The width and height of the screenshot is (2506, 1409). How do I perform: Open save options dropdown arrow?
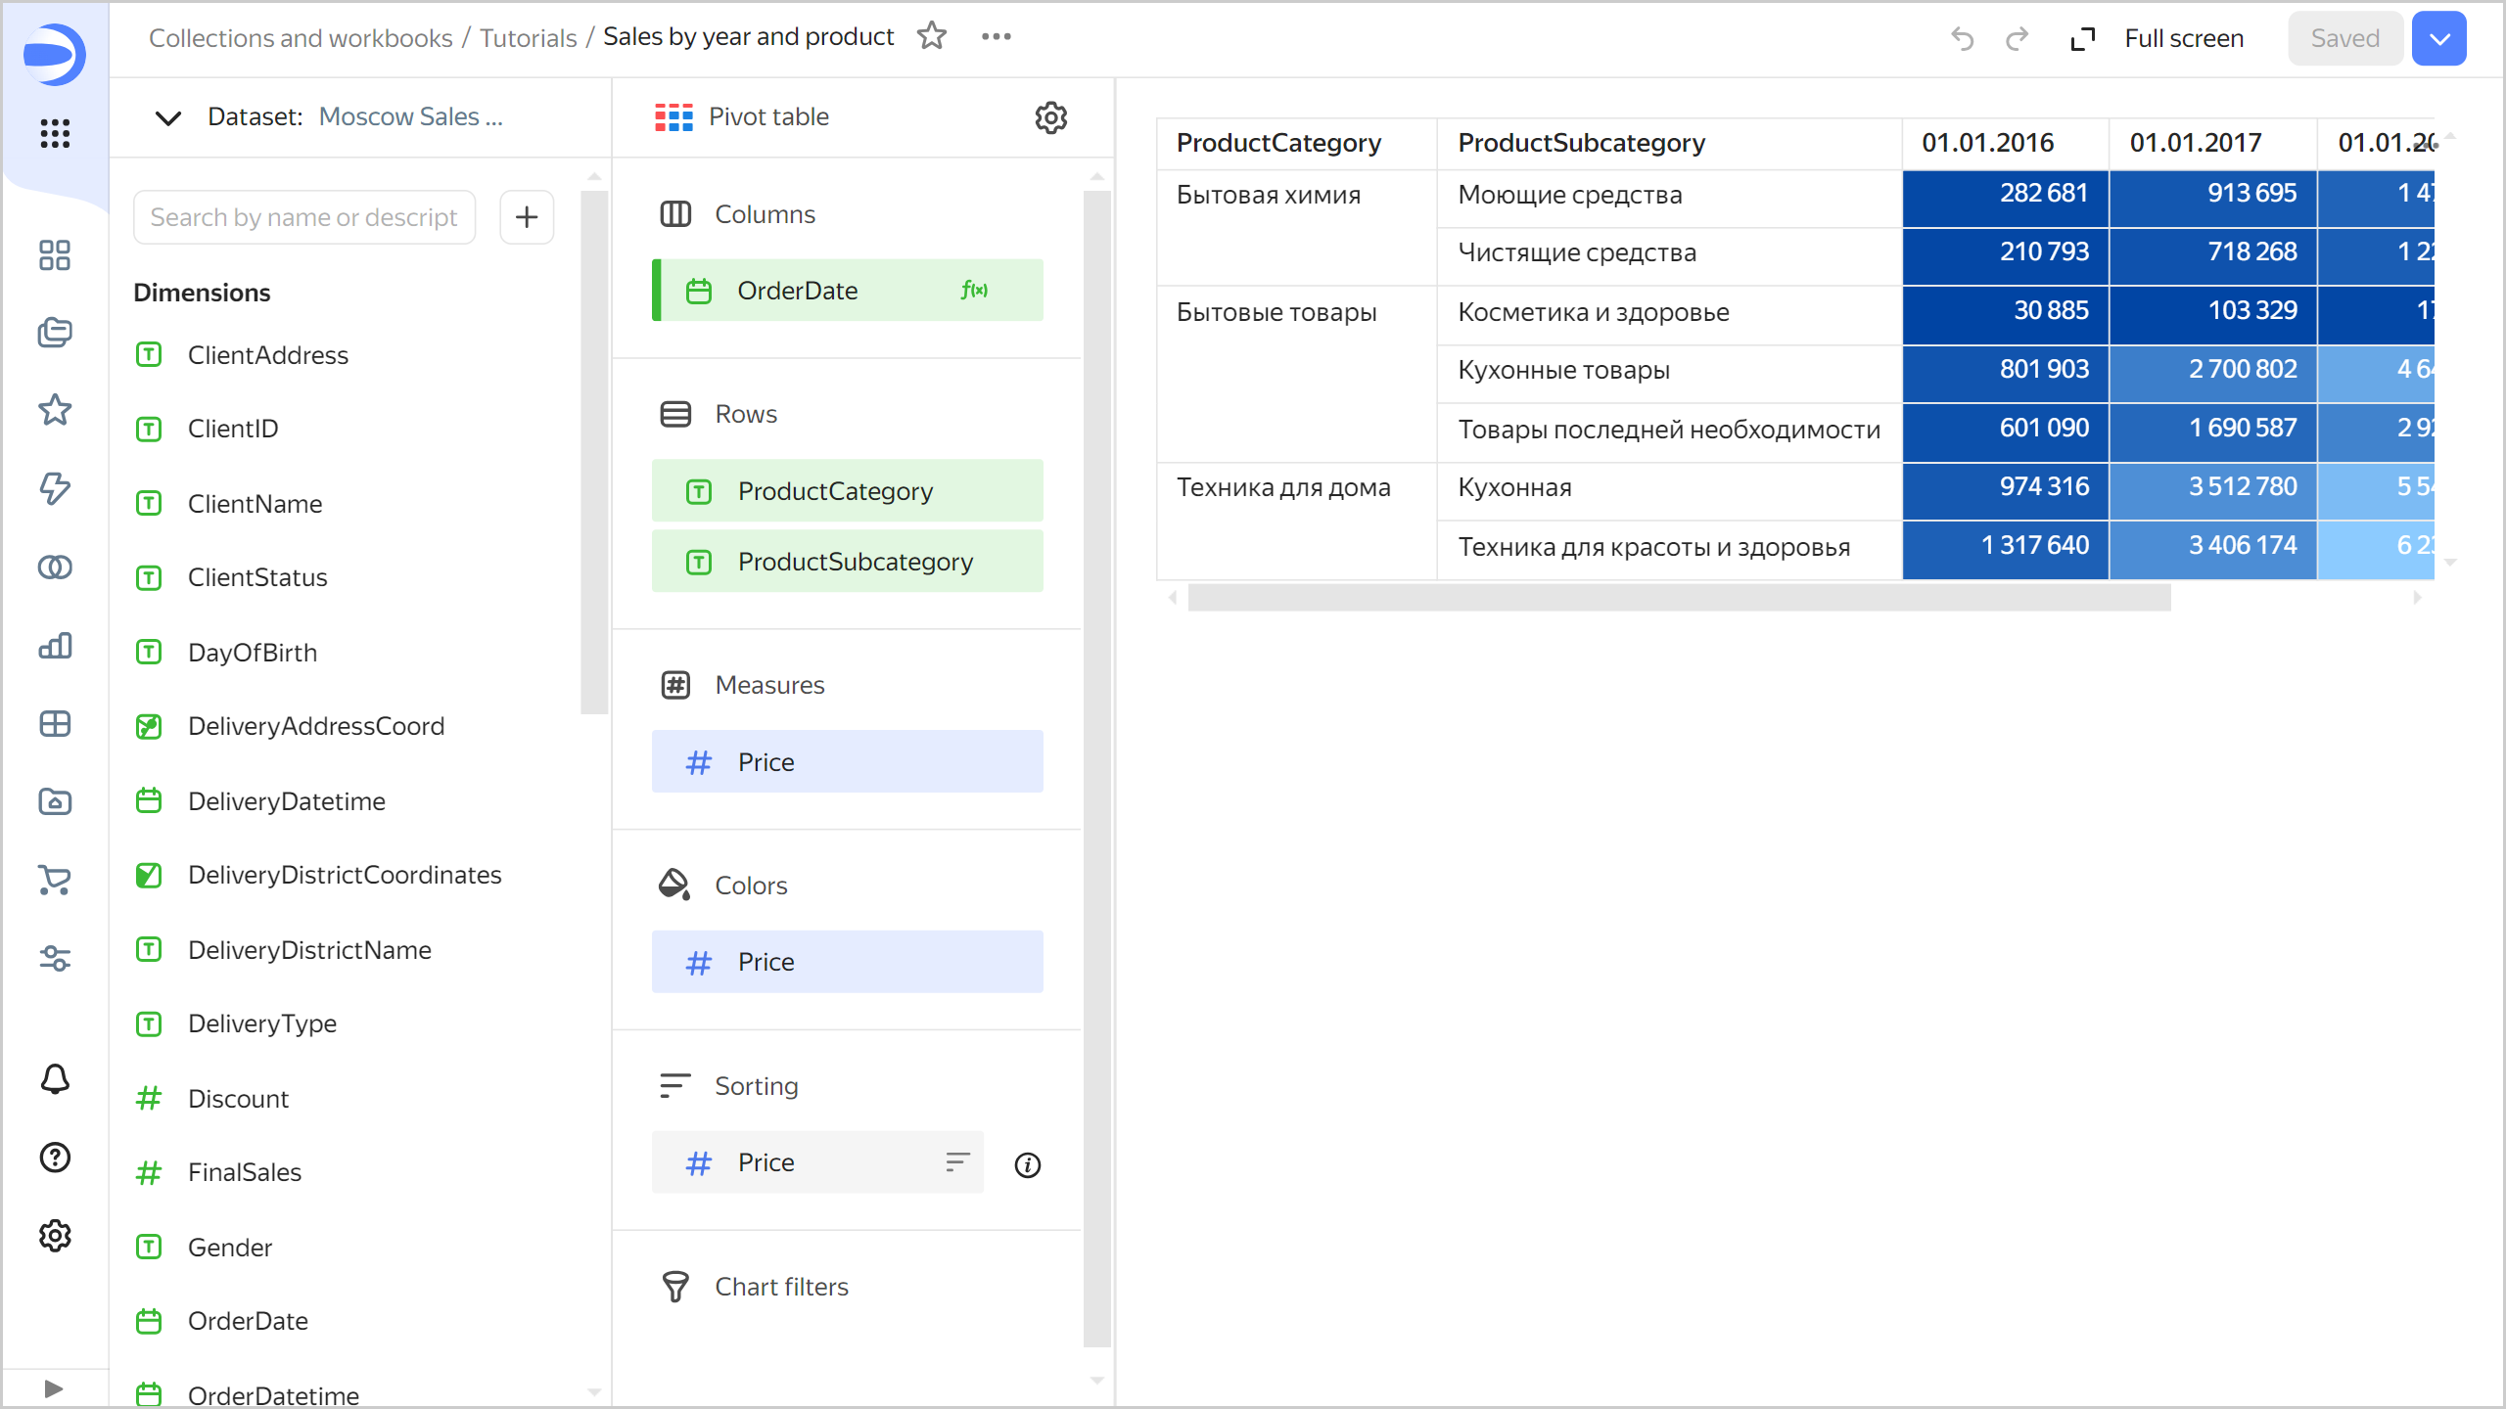click(x=2438, y=39)
